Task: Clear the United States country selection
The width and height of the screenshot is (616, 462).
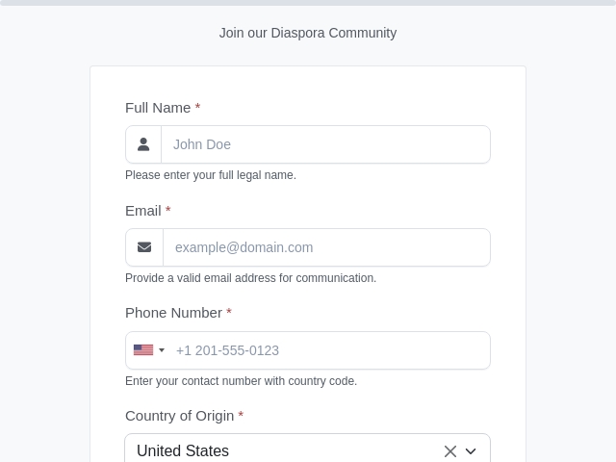Action: coord(450,451)
